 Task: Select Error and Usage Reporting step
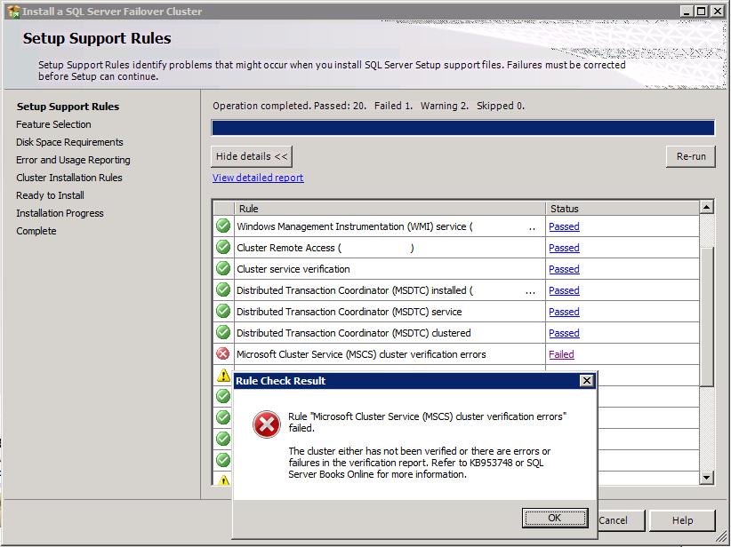point(73,160)
